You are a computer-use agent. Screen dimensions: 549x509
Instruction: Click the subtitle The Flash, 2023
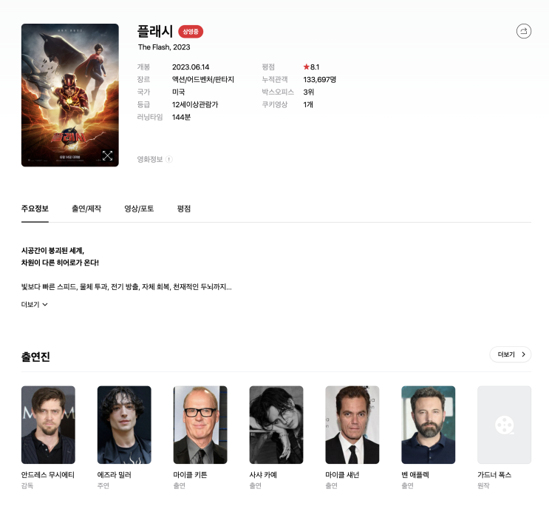(164, 47)
